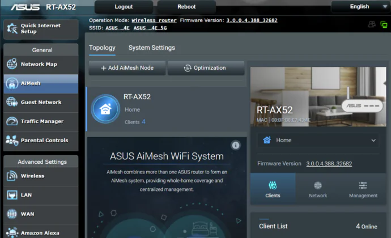Click the users status icon in header

click(x=372, y=24)
